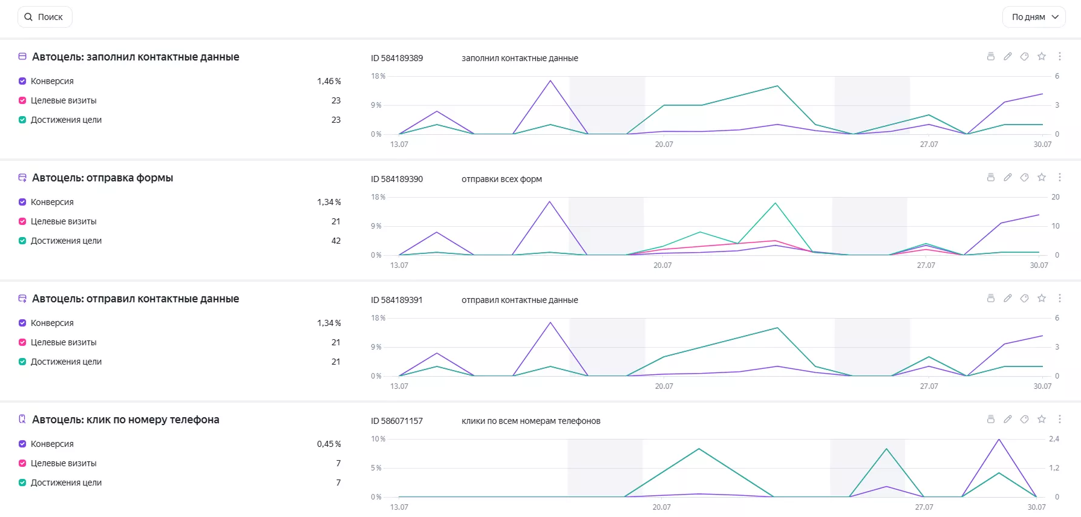
Task: Click the stacked-layers icon for отправил контактные данные goal
Action: pos(990,298)
